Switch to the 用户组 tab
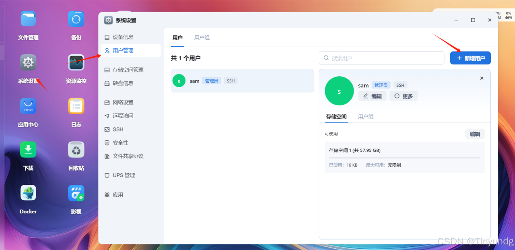 point(202,37)
